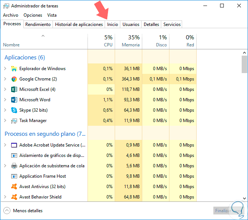The image size is (248, 220).
Task: Select Aislamiento de gráficos de disp... row name
Action: point(52,155)
